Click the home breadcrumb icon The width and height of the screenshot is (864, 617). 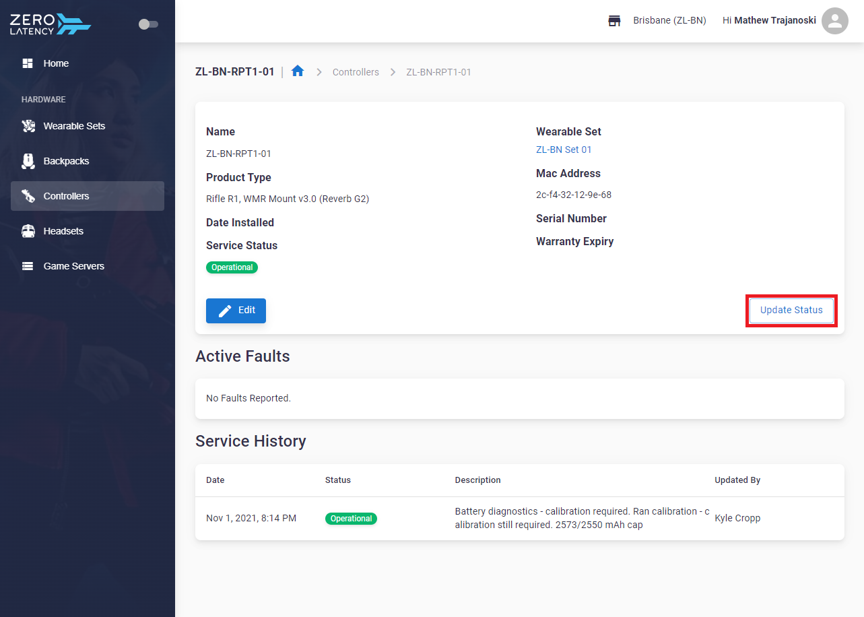(298, 71)
